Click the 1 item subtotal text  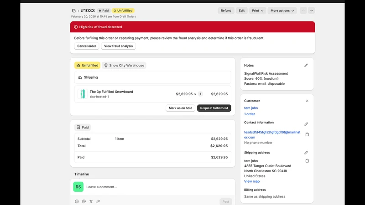pyautogui.click(x=120, y=139)
